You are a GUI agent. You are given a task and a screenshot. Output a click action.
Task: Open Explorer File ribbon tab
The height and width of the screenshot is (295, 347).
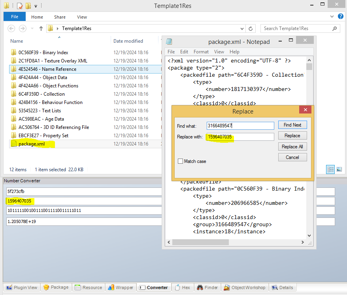(15, 17)
